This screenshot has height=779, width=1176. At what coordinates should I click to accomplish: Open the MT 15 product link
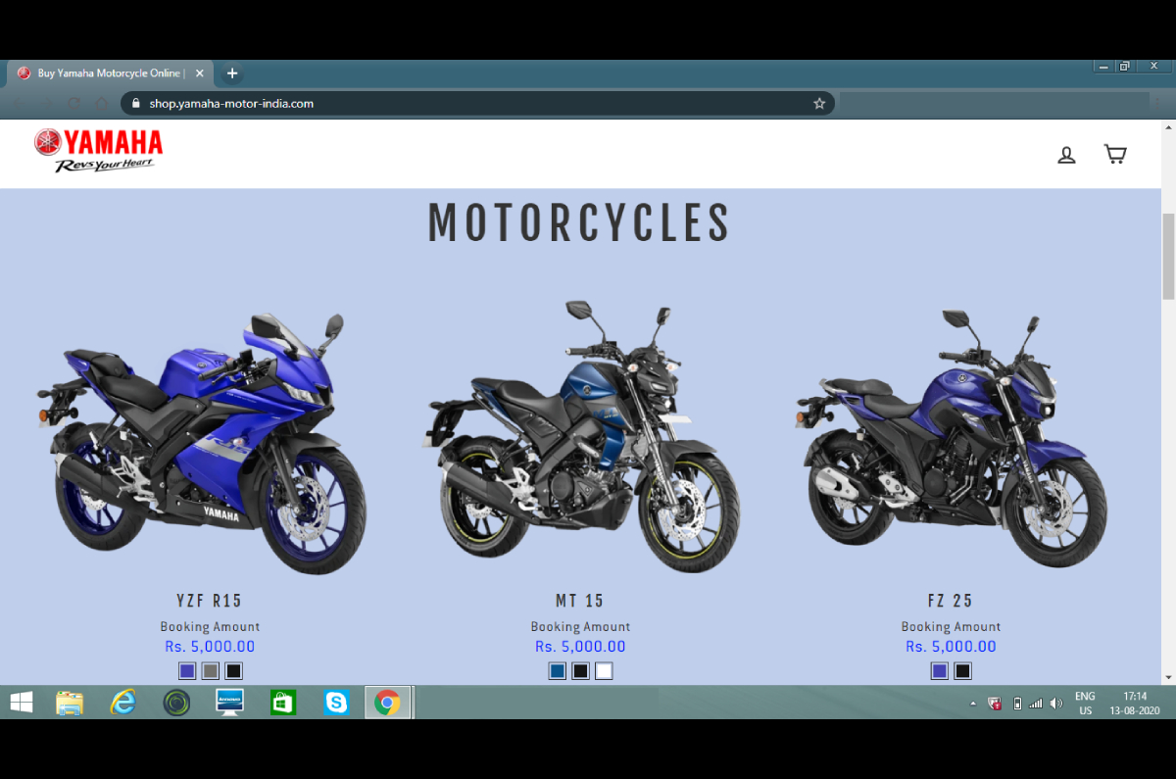(x=580, y=601)
